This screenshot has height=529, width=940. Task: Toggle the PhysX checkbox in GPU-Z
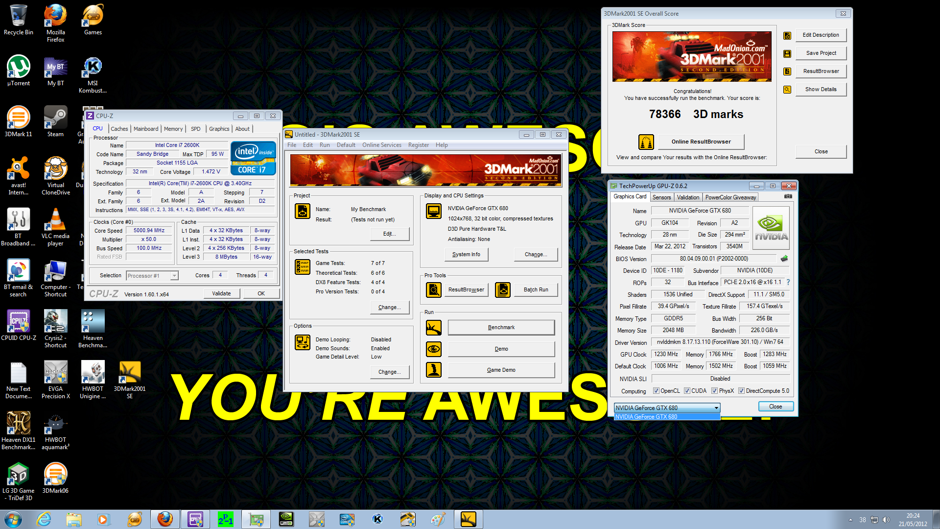(x=714, y=391)
